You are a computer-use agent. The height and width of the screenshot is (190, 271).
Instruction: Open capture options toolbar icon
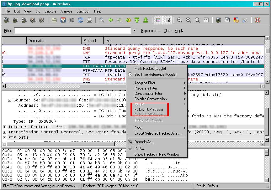15,20
